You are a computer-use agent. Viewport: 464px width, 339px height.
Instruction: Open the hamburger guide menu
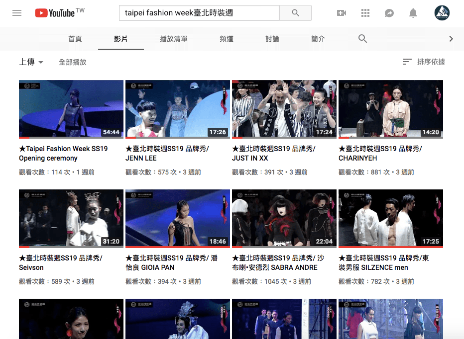pyautogui.click(x=17, y=13)
